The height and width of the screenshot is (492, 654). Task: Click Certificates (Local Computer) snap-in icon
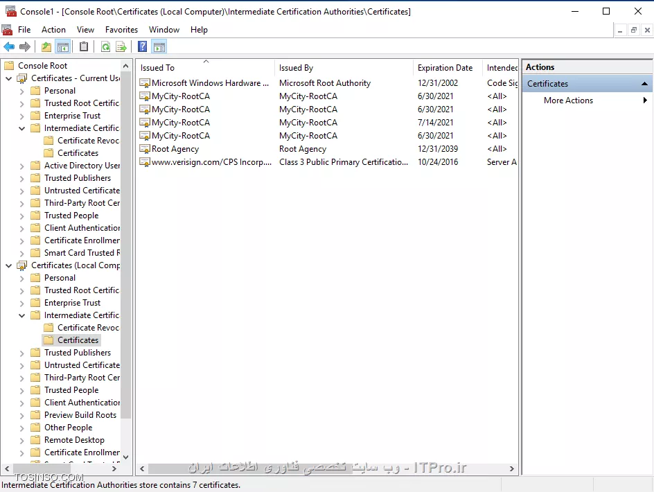pyautogui.click(x=21, y=265)
